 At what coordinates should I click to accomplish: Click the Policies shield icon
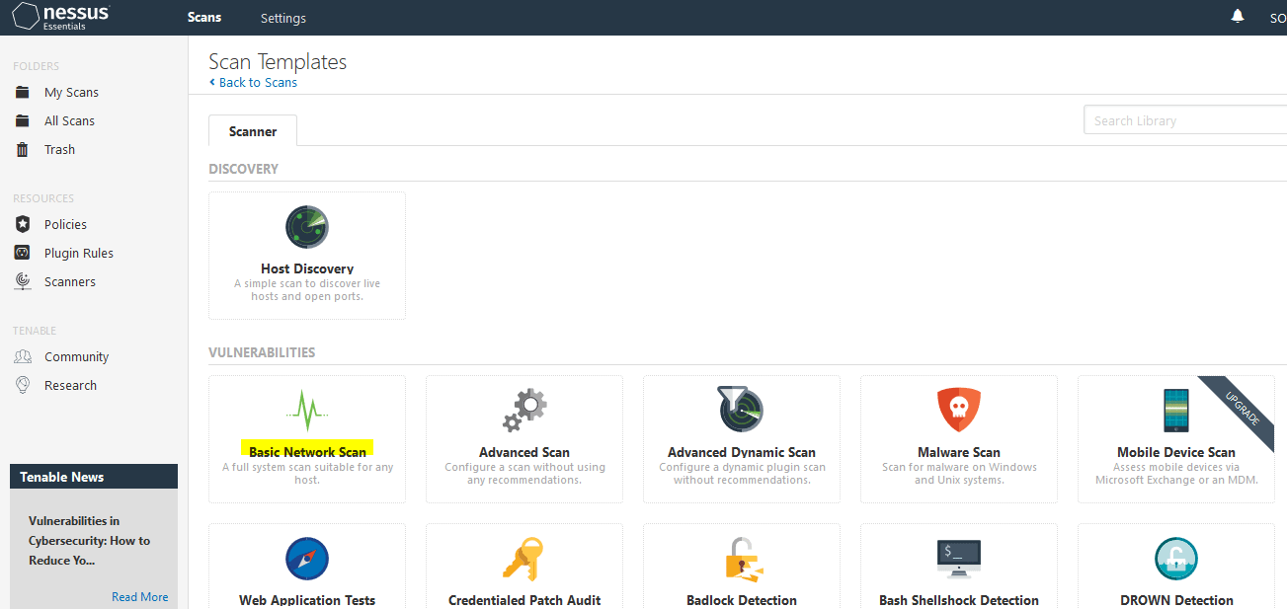pyautogui.click(x=23, y=224)
